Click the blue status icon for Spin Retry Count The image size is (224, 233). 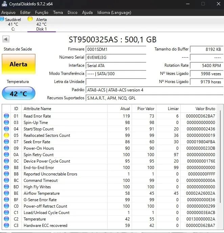6,154
